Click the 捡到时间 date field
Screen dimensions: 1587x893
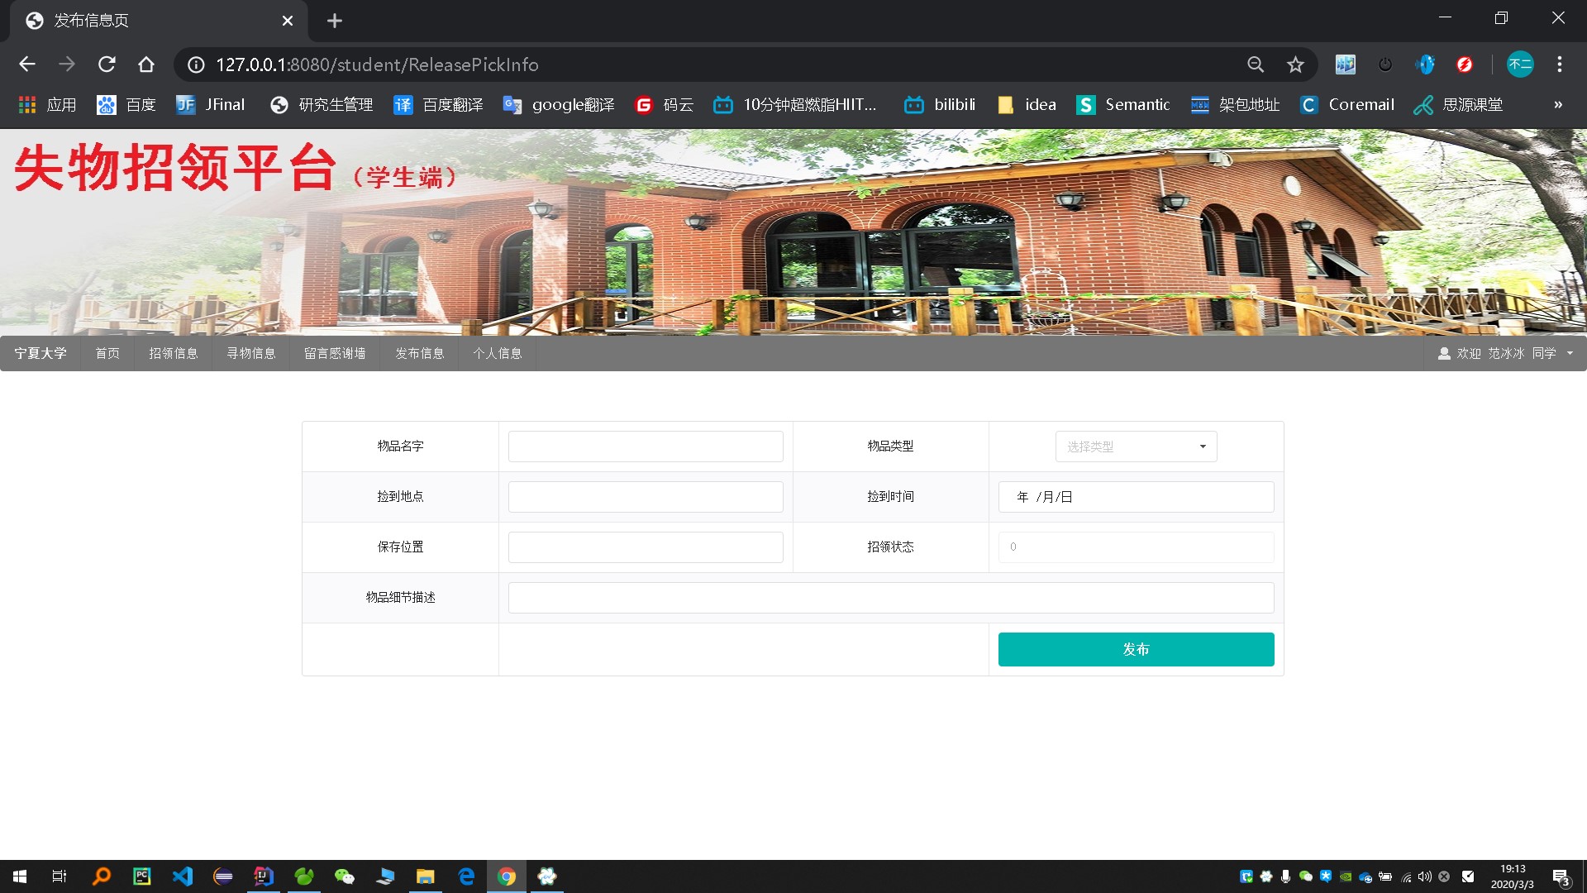click(1136, 497)
